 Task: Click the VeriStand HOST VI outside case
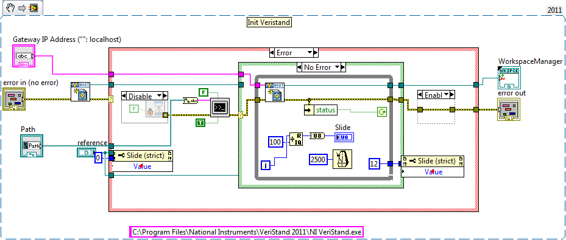coord(80,92)
